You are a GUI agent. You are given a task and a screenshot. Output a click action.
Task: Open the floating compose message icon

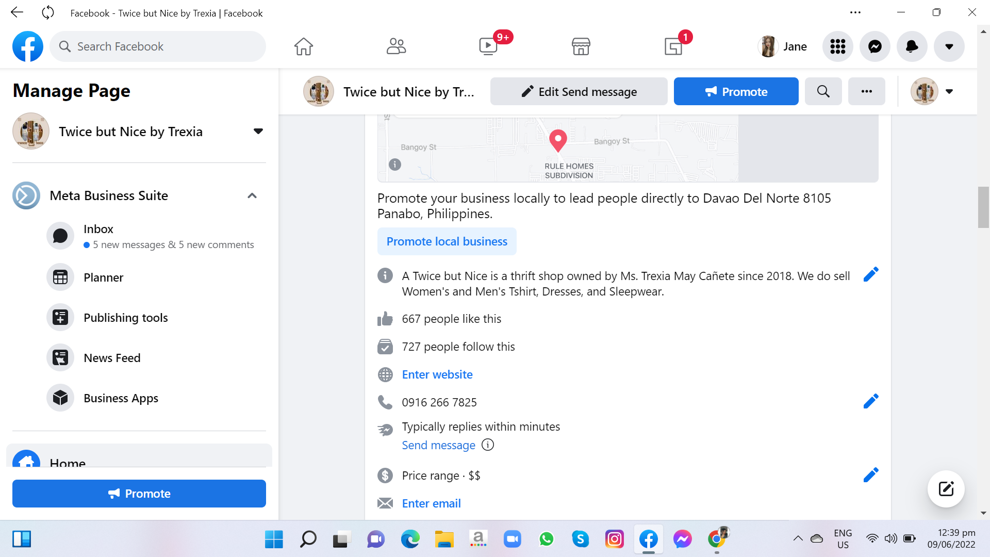tap(946, 489)
